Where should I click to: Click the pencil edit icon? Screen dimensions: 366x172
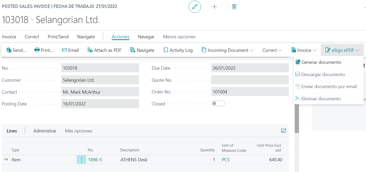coord(195,7)
